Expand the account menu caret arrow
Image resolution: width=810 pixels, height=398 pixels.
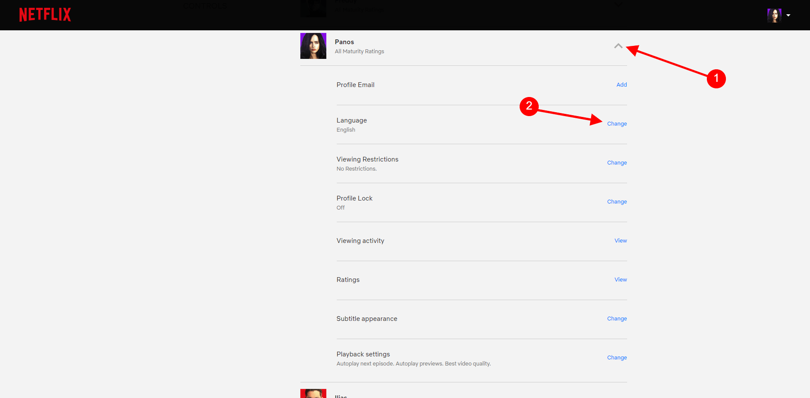[788, 15]
